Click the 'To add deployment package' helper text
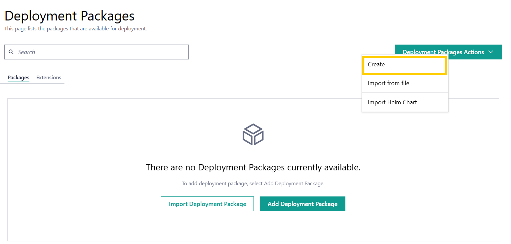The width and height of the screenshot is (511, 244). tap(253, 184)
